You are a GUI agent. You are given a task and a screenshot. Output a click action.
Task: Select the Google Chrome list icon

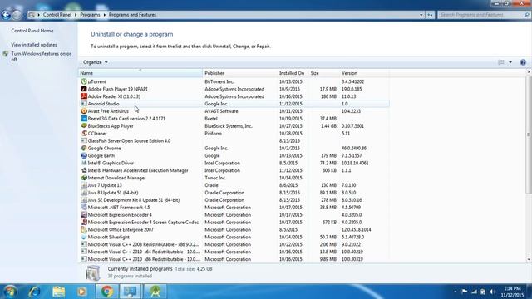pyautogui.click(x=84, y=149)
